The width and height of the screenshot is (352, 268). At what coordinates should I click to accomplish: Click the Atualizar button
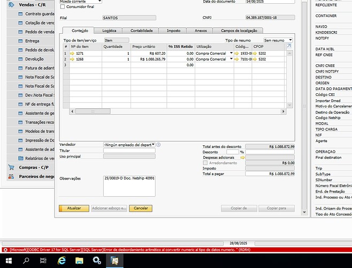pos(74,208)
